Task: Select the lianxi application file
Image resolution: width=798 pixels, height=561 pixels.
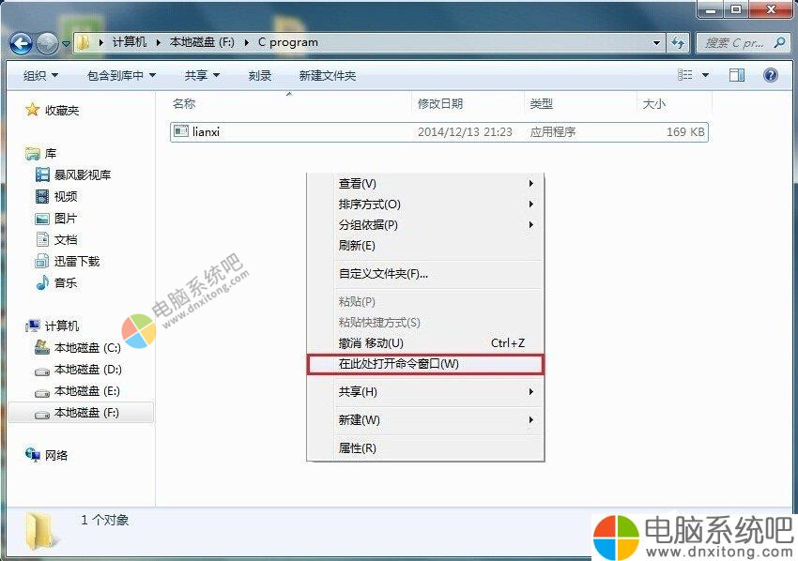Action: tap(438, 131)
